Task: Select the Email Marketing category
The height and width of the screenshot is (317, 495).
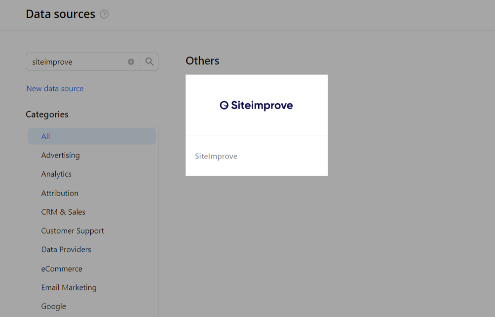Action: click(x=69, y=287)
